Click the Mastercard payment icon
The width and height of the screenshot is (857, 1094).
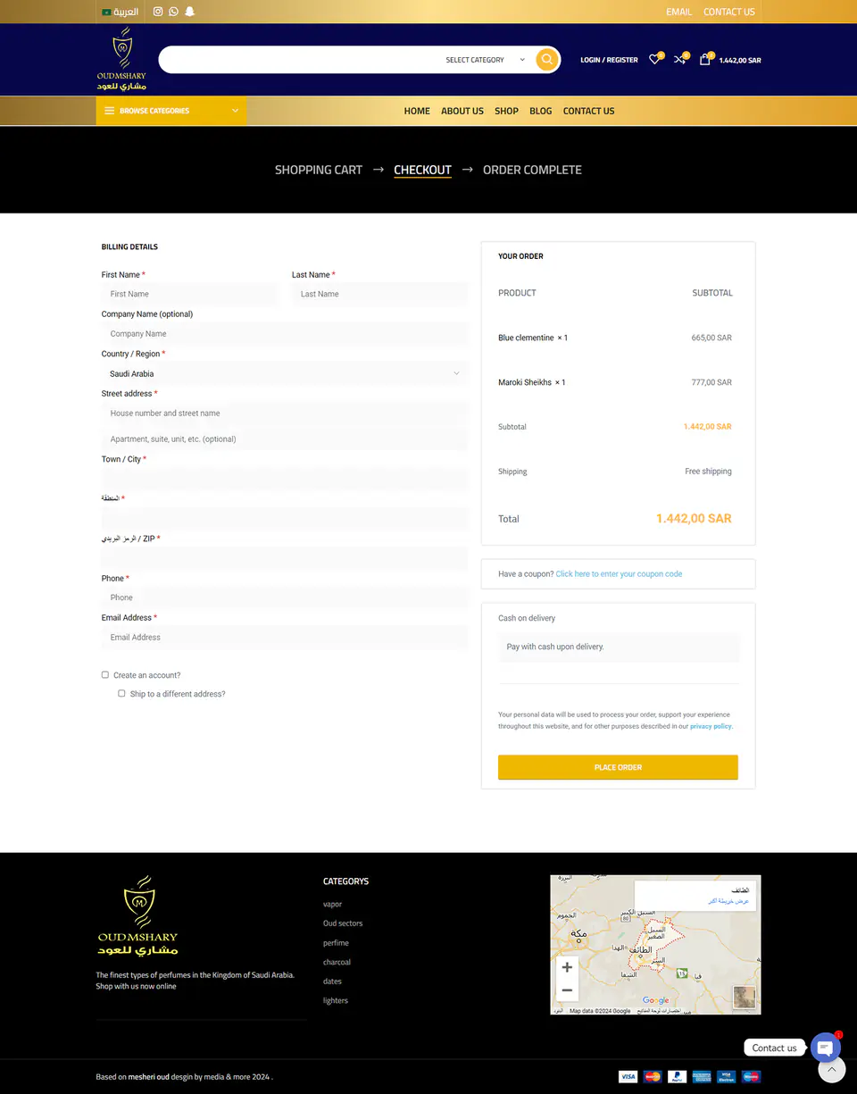(x=653, y=1076)
